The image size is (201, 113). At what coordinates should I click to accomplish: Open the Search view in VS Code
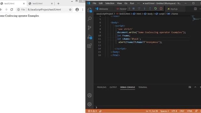(x=90, y=19)
